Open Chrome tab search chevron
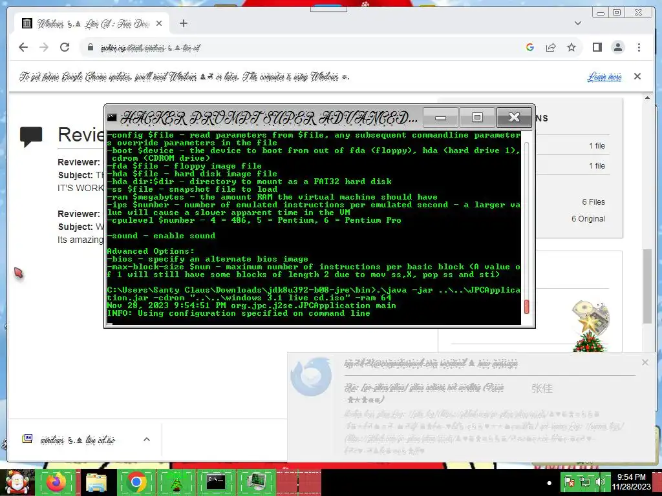 pos(578,24)
